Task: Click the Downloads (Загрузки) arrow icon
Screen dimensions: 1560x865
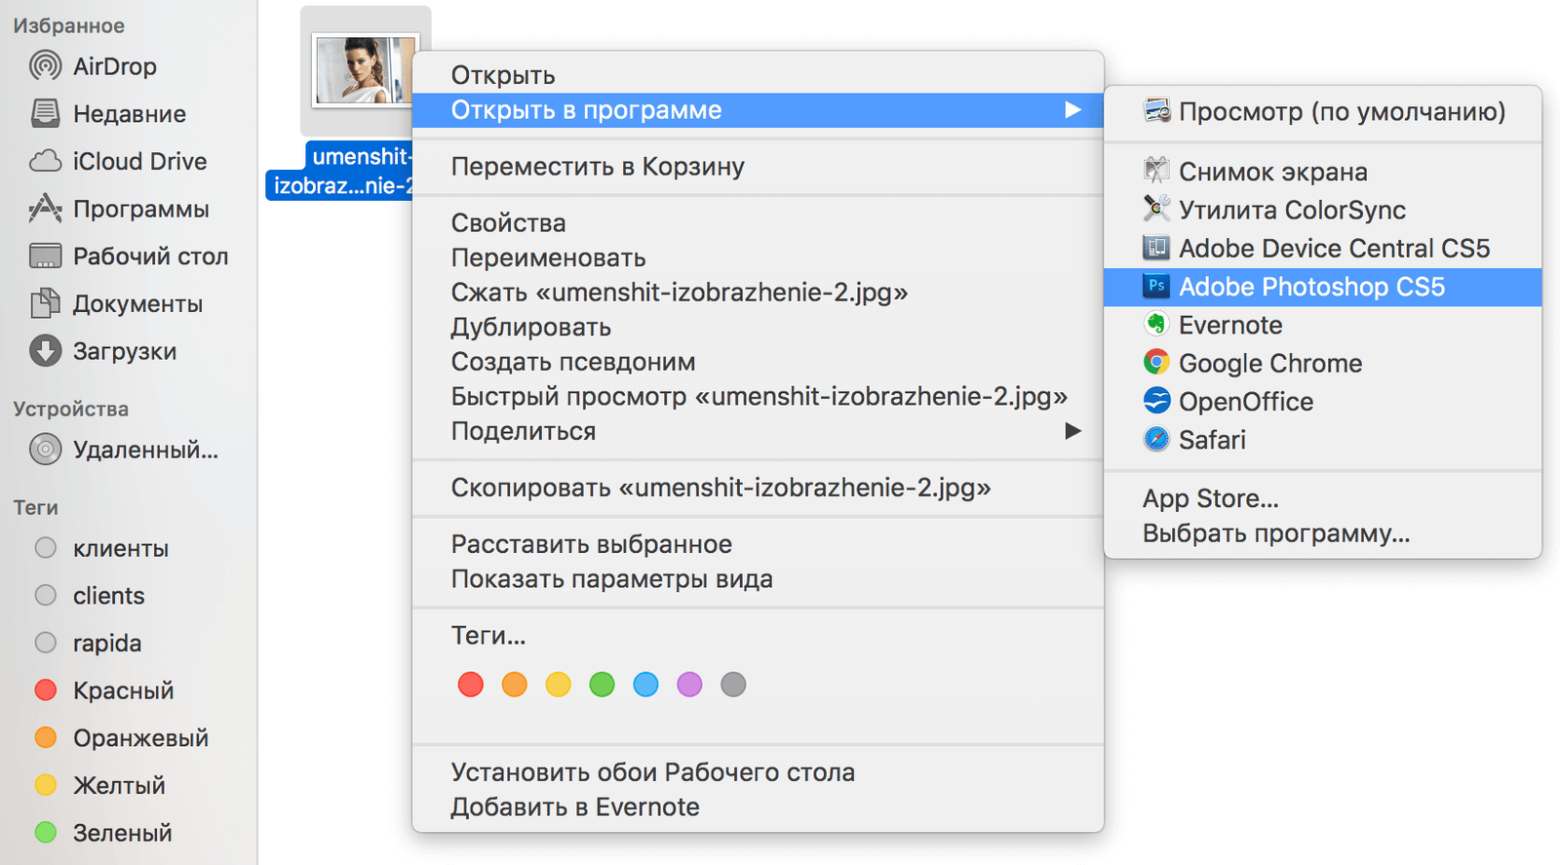Action: (x=45, y=351)
